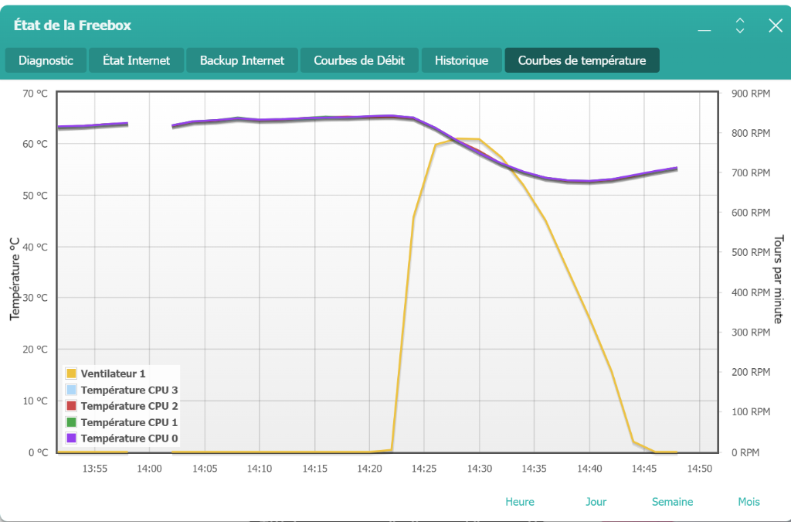
Task: Click the 60 °C axis label
Action: (36, 144)
